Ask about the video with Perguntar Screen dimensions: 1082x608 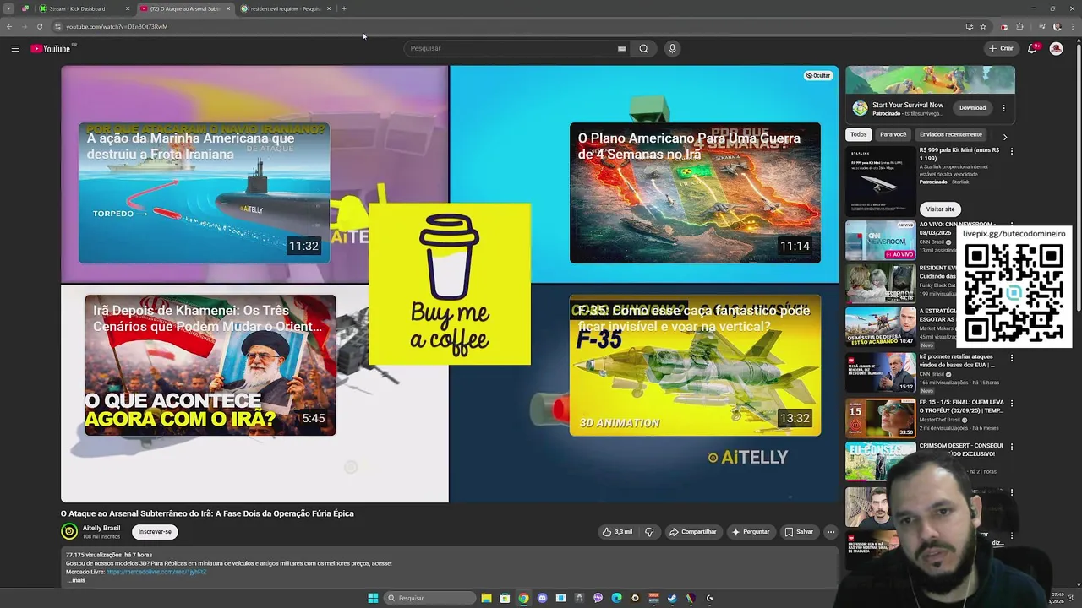(x=751, y=532)
